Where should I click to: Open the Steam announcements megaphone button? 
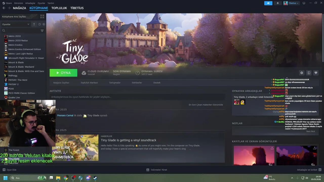268,3
